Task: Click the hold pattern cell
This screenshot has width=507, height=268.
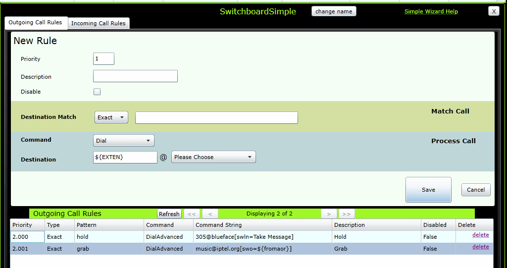Action: click(109, 237)
